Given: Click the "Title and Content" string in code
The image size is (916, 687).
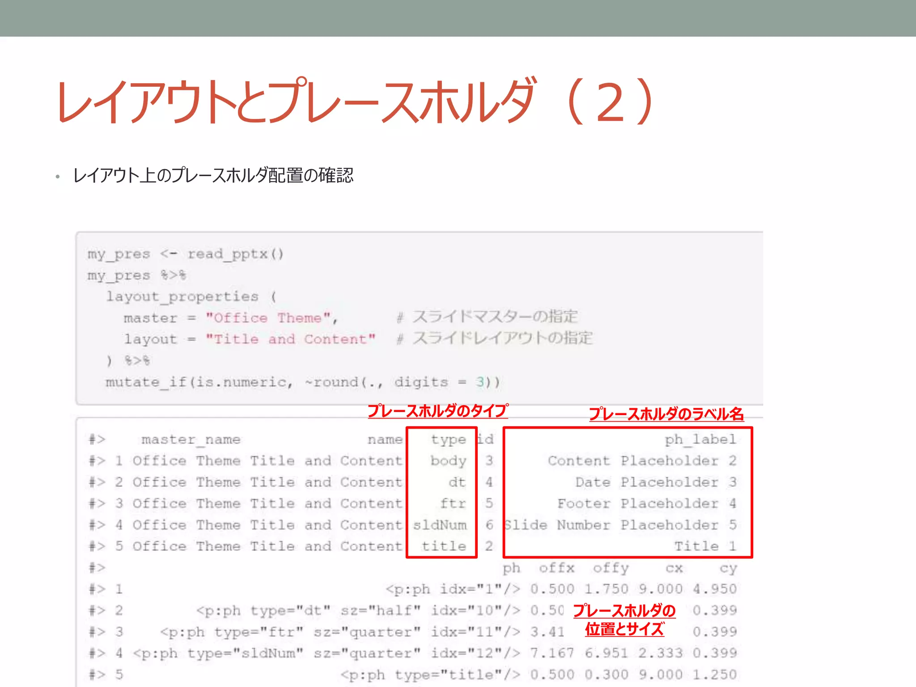Looking at the screenshot, I should pyautogui.click(x=290, y=339).
